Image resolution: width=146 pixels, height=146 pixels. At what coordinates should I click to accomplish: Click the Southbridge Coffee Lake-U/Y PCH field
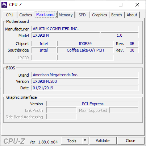tap(85, 50)
